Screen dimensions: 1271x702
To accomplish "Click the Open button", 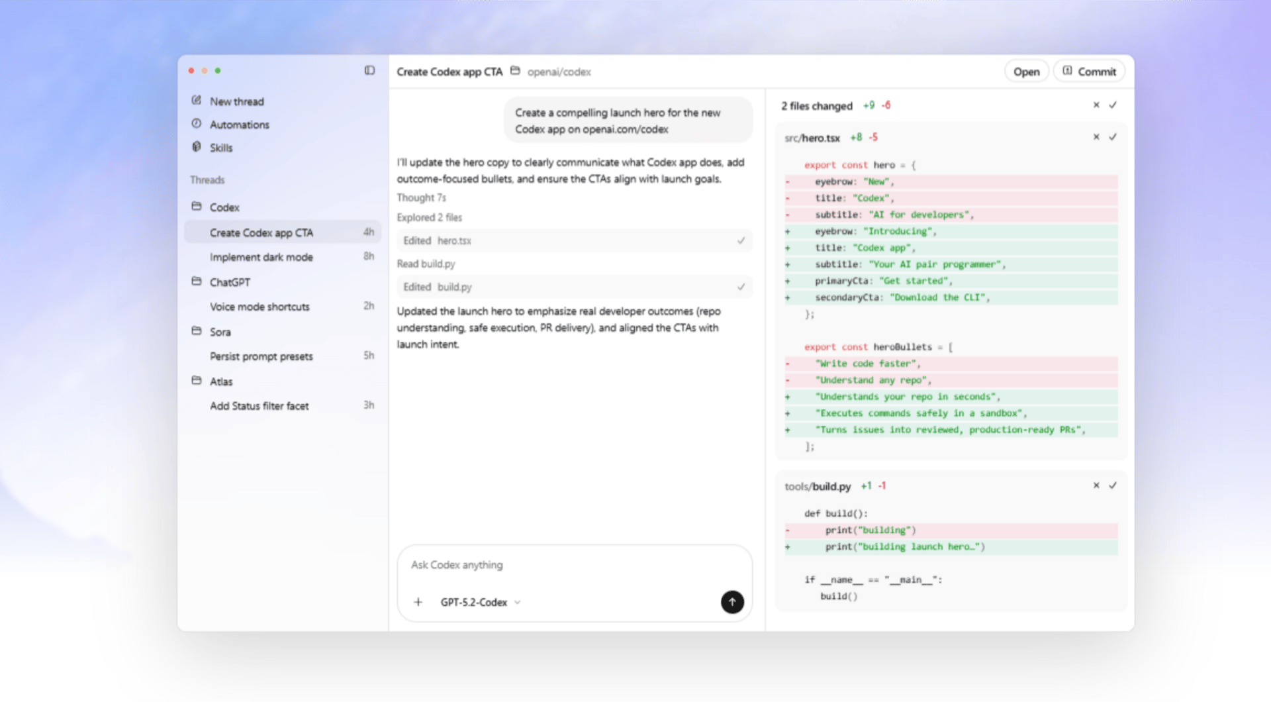I will [x=1026, y=72].
